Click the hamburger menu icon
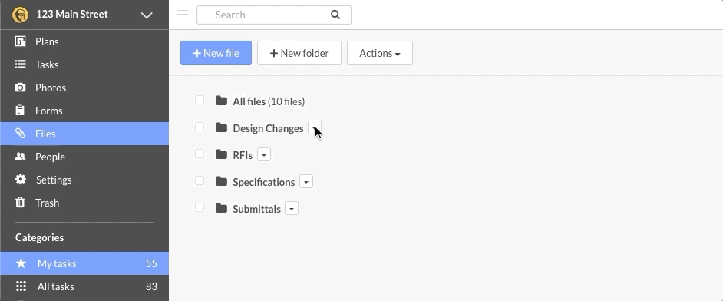The image size is (723, 301). [183, 15]
